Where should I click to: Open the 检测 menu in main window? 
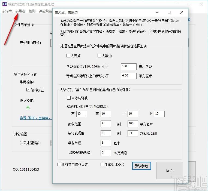(x=32, y=11)
